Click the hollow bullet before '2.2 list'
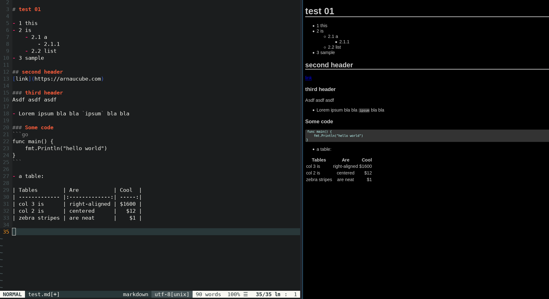 (325, 47)
